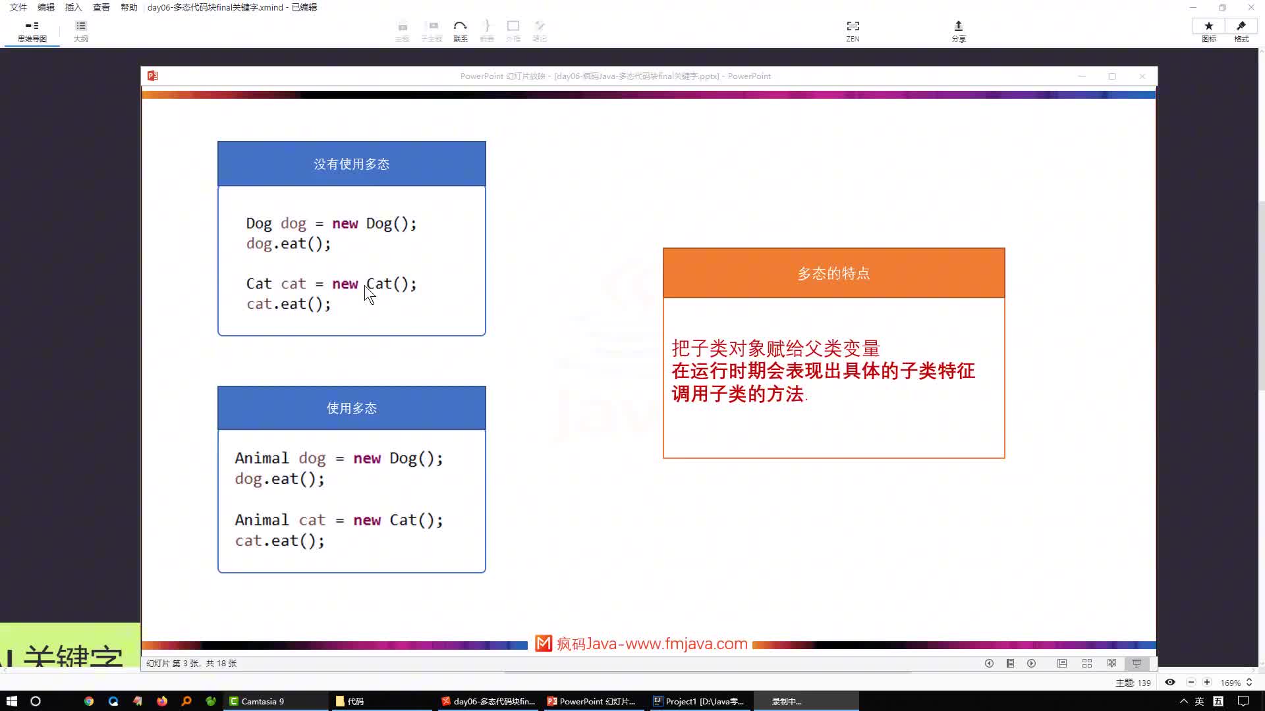Click the XMind vertical scrollbar

(1261, 296)
